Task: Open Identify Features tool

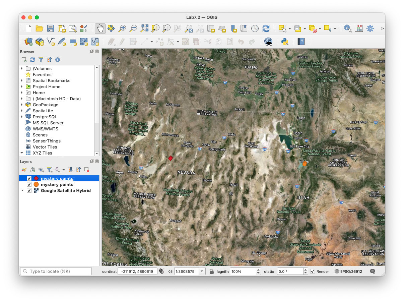Action: click(x=348, y=28)
